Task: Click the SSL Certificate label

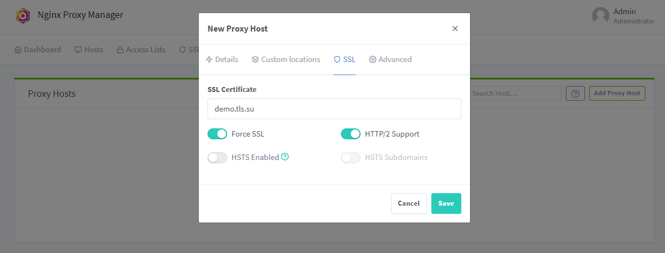Action: pos(232,89)
